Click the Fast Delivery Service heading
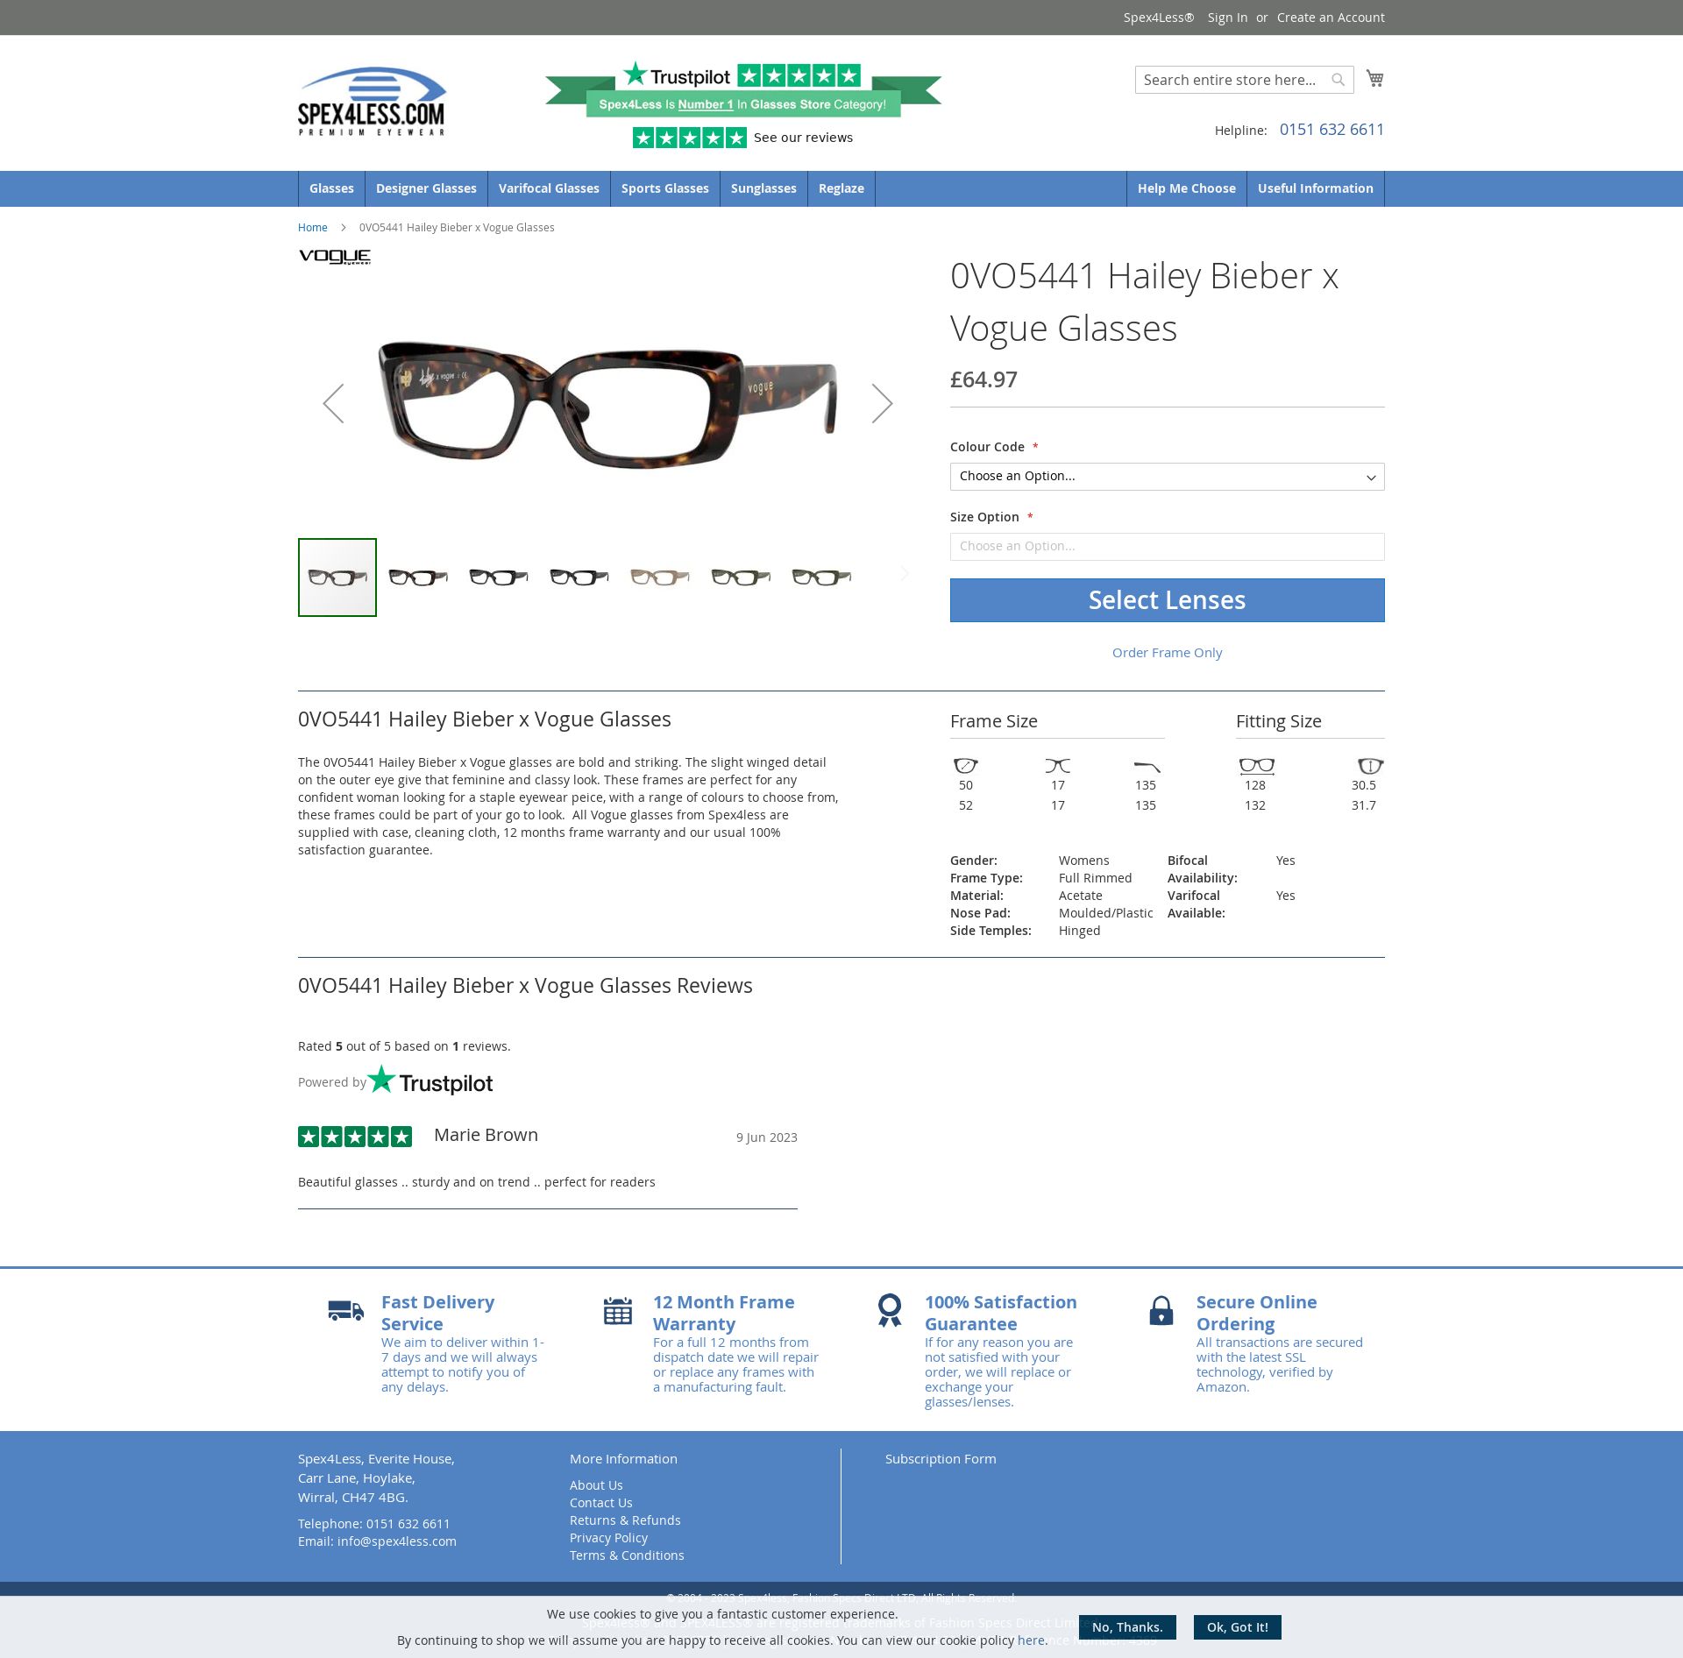The height and width of the screenshot is (1658, 1683). point(438,1313)
